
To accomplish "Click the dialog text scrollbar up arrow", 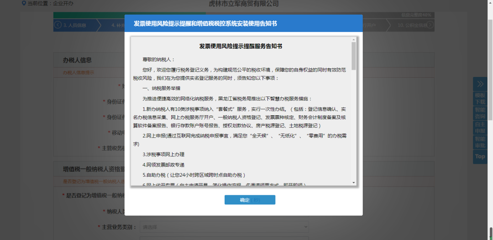I will pos(354,40).
